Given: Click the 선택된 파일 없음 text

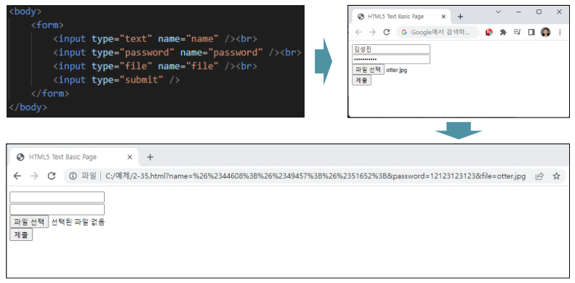Looking at the screenshot, I should [78, 222].
